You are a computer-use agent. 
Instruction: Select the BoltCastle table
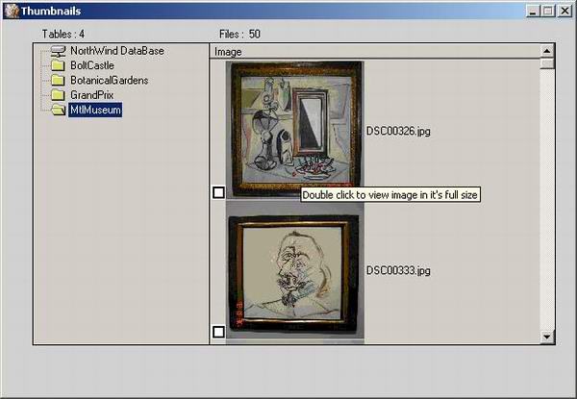click(x=92, y=65)
